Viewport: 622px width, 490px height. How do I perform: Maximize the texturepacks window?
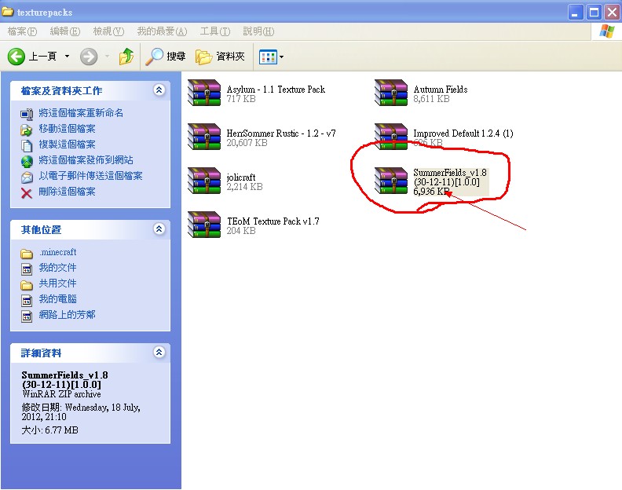pos(594,13)
